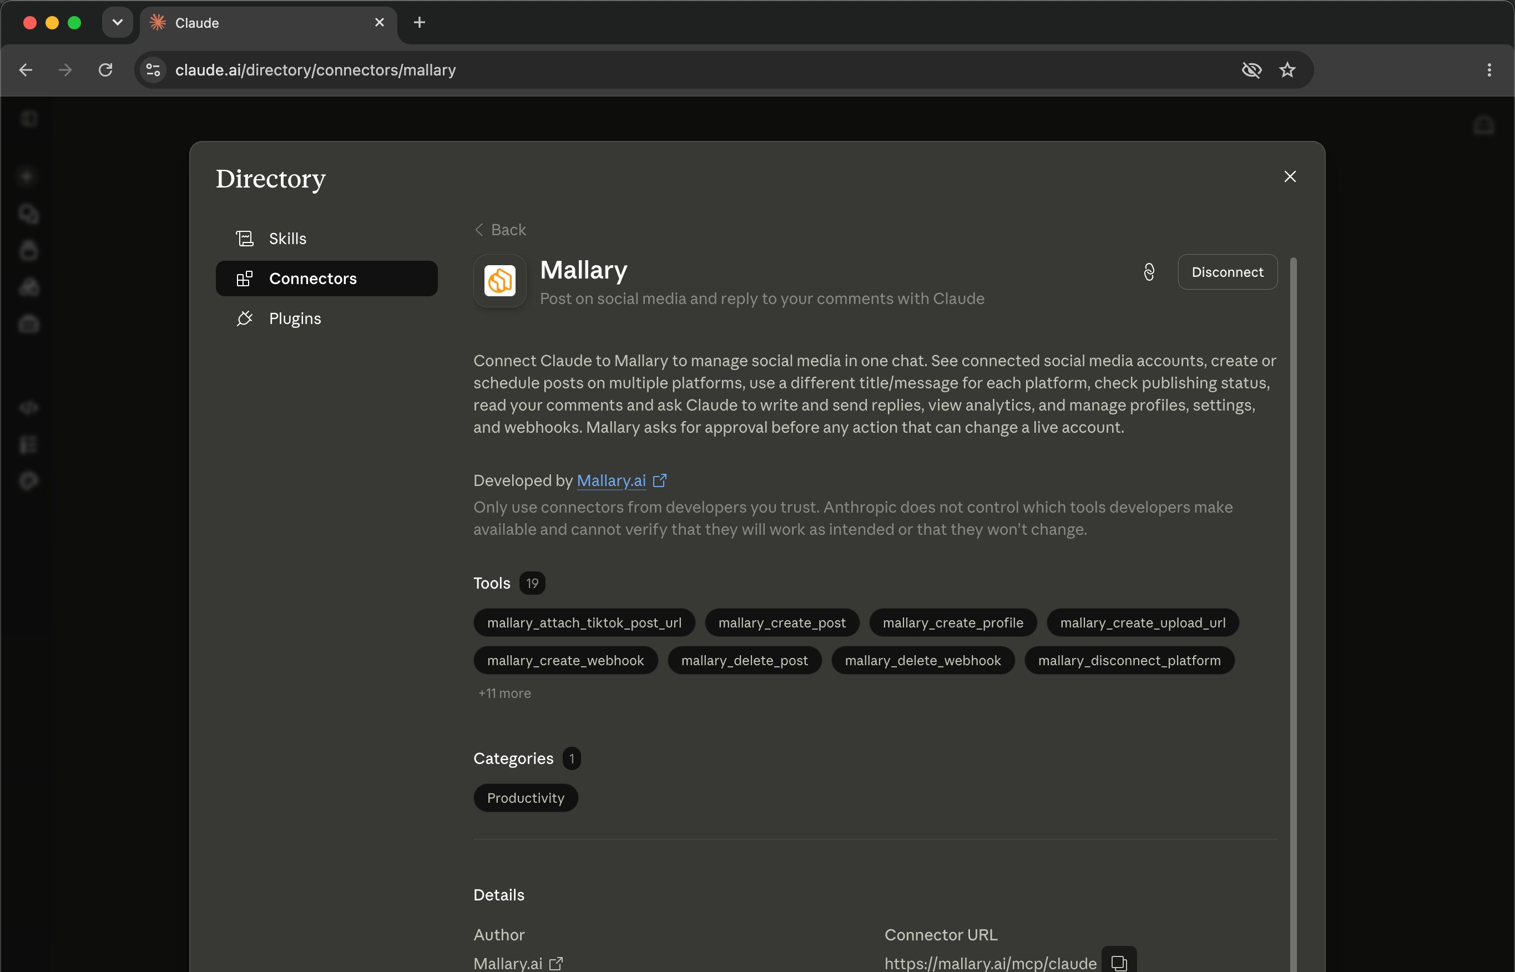Select the mallary_delete_webhook tool chip
The height and width of the screenshot is (972, 1515).
click(923, 660)
